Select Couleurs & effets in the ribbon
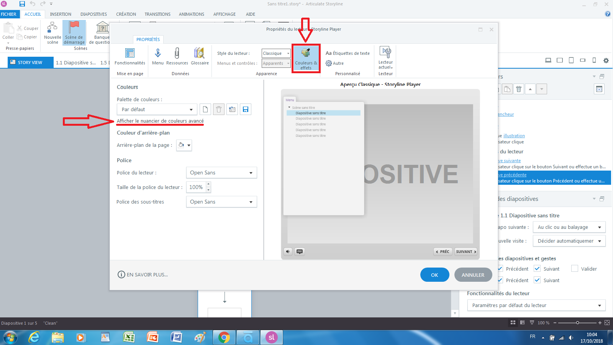This screenshot has width=613, height=345. click(x=306, y=58)
